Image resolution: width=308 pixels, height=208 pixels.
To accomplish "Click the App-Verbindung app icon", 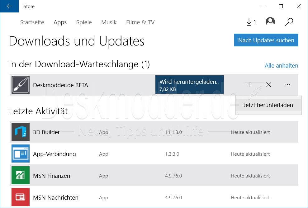I will tap(21, 154).
